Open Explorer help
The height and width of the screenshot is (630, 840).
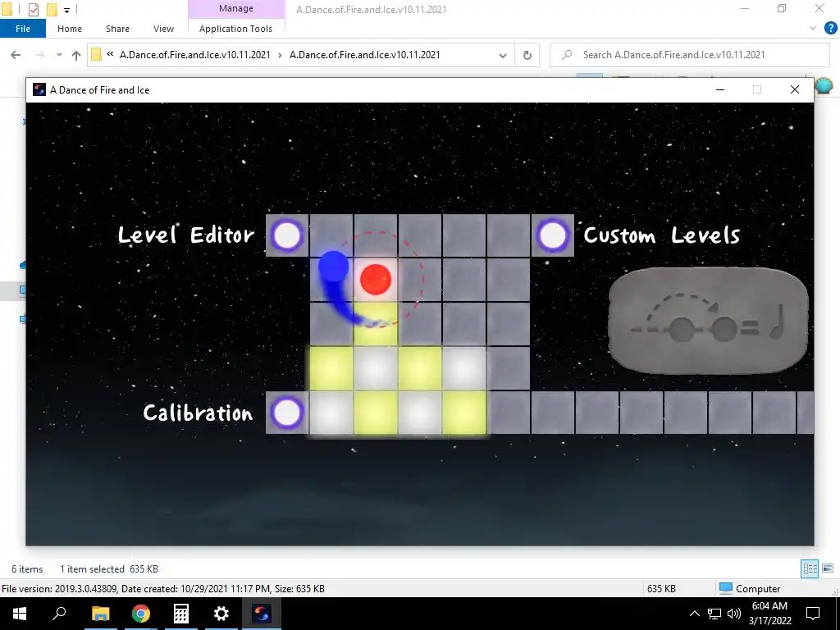[830, 28]
